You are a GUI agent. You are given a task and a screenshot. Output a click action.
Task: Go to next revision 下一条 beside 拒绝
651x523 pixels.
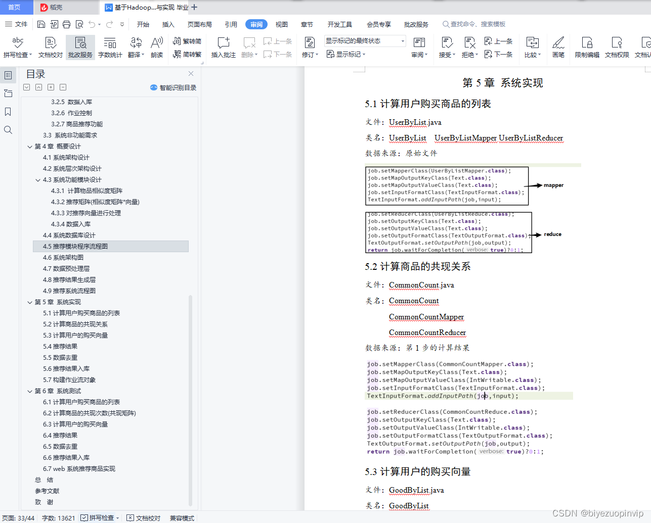[498, 54]
